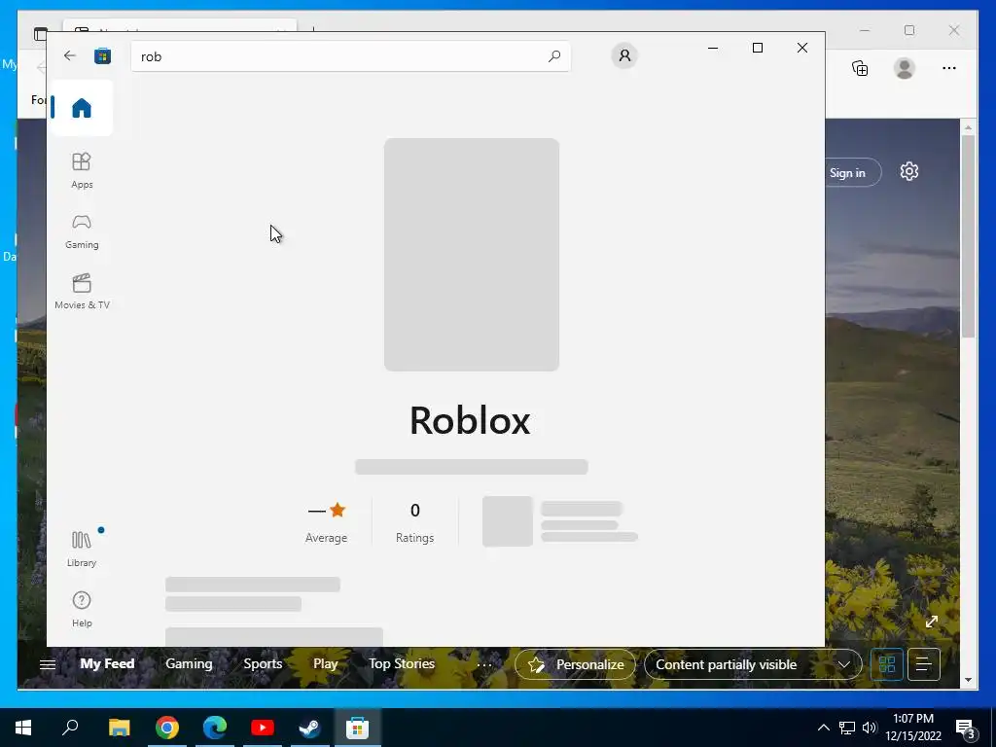Open notification center icon

pyautogui.click(x=966, y=729)
